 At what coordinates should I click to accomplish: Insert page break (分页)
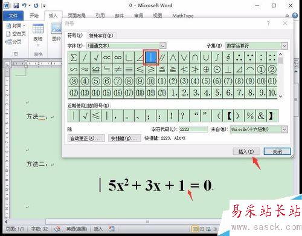point(14,42)
